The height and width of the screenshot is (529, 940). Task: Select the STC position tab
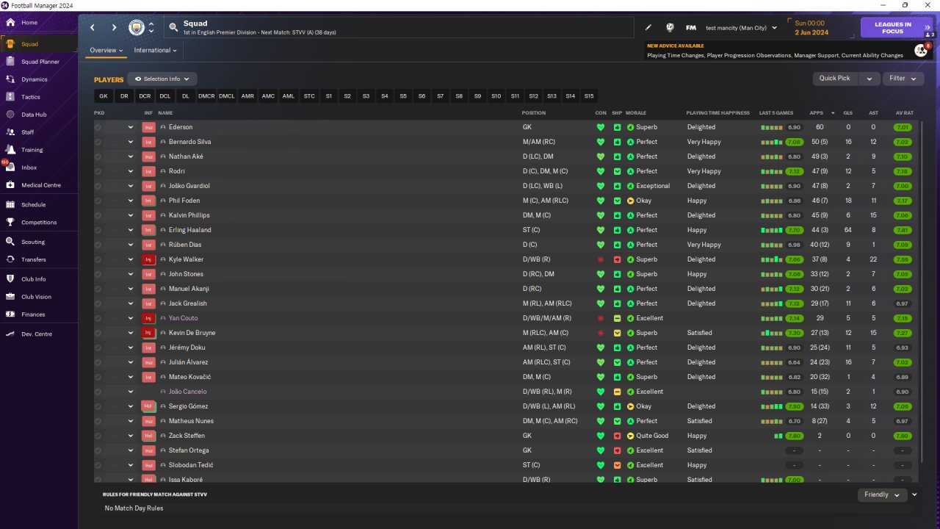(x=309, y=96)
